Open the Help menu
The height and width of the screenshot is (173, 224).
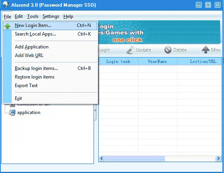(x=68, y=16)
